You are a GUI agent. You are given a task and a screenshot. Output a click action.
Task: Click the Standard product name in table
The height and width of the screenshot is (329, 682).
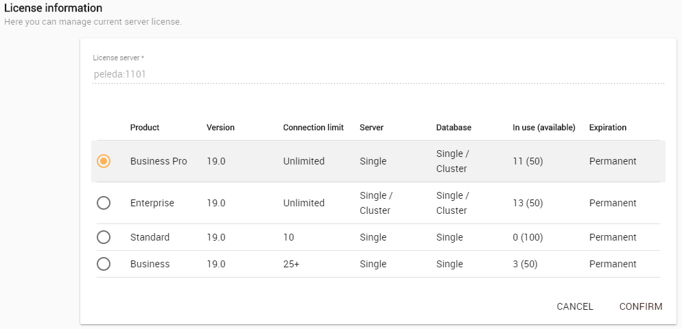tap(150, 237)
